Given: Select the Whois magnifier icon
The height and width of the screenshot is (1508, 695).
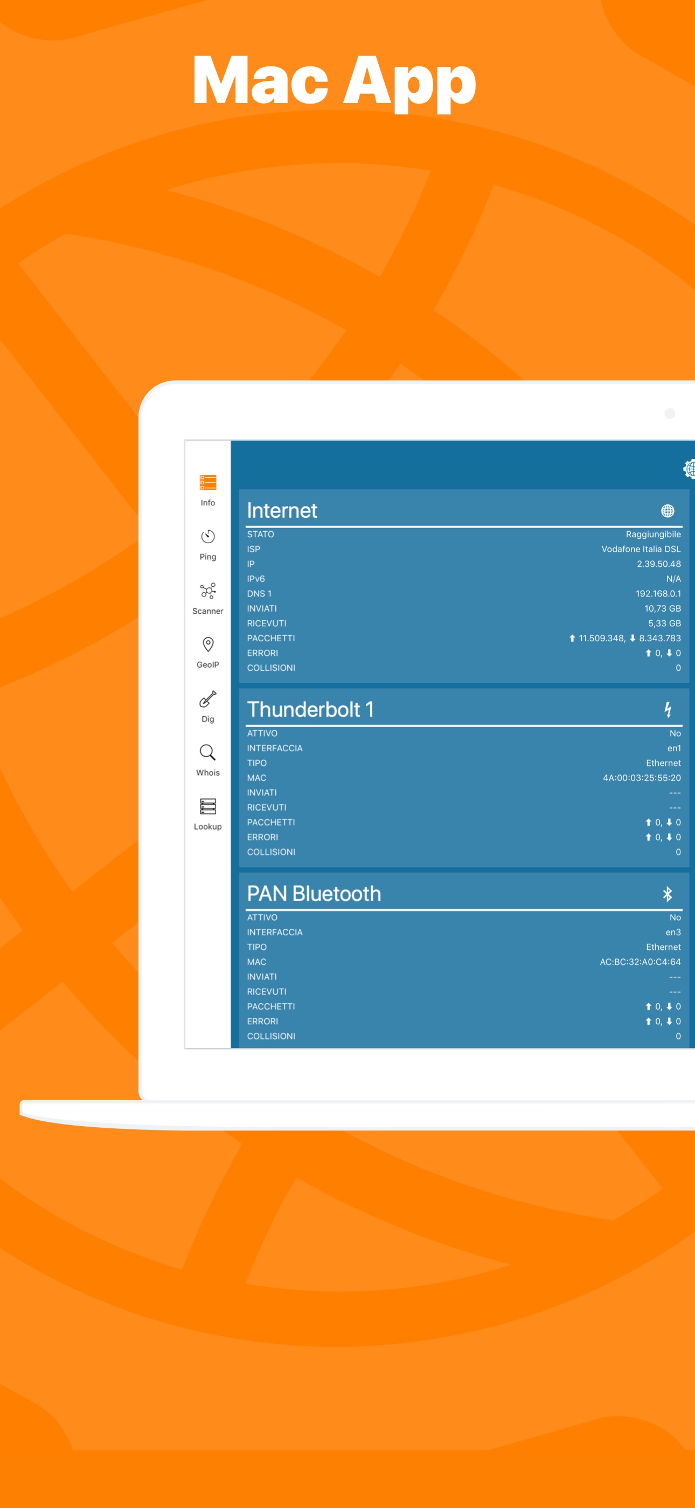Looking at the screenshot, I should coord(207,752).
